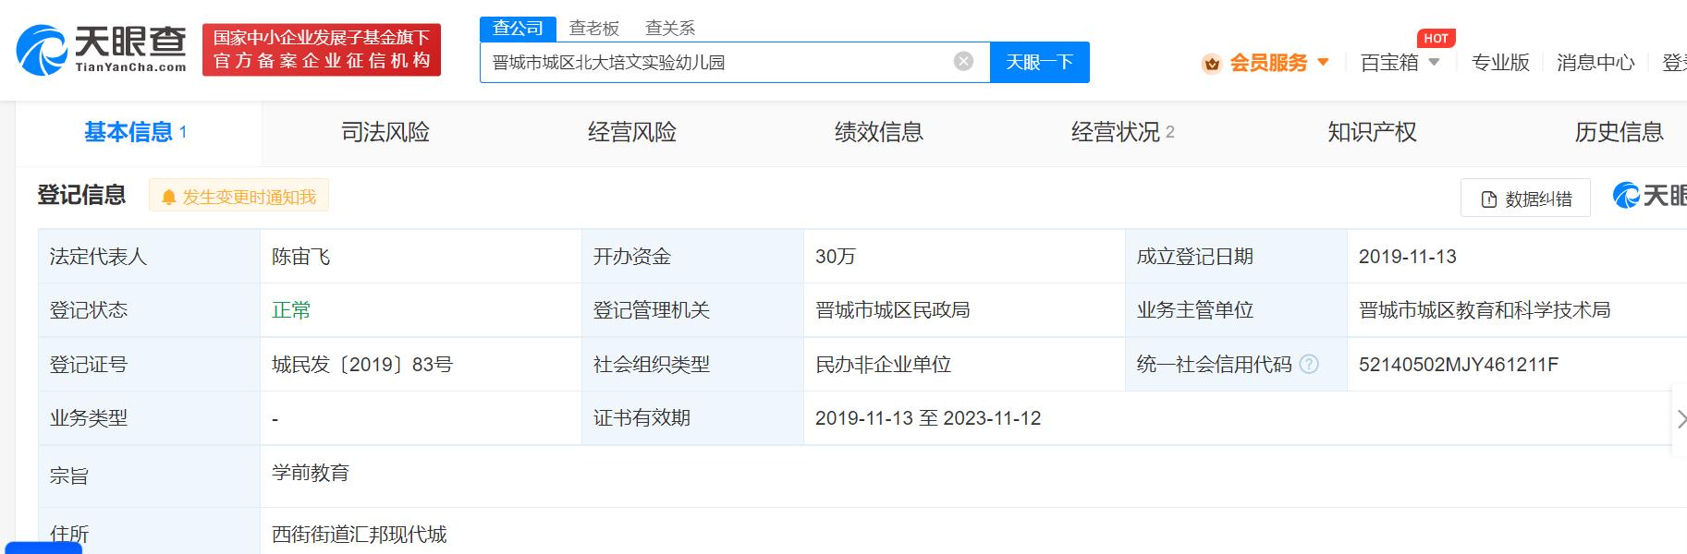
Task: Click the 业务类型 label cell
Action: point(149,418)
